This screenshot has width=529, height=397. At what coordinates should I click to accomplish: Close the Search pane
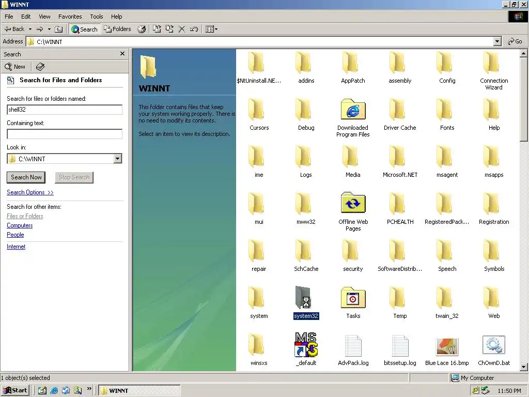122,54
